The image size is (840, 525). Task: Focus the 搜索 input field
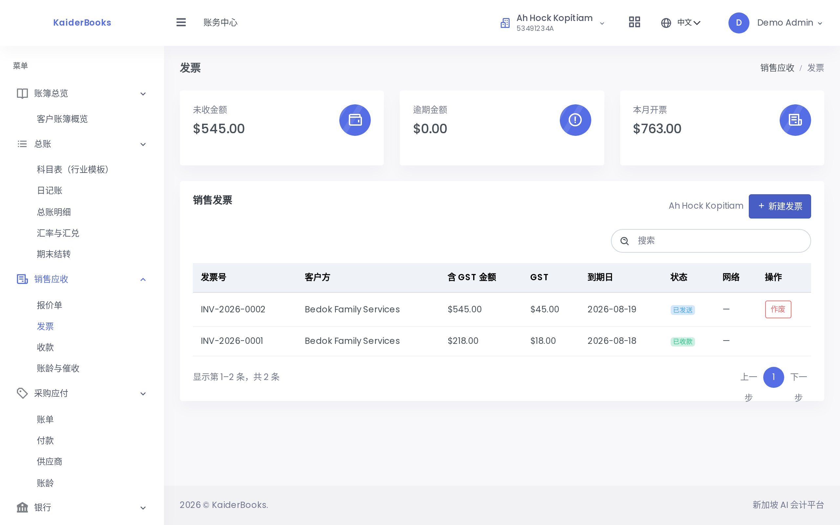click(710, 241)
